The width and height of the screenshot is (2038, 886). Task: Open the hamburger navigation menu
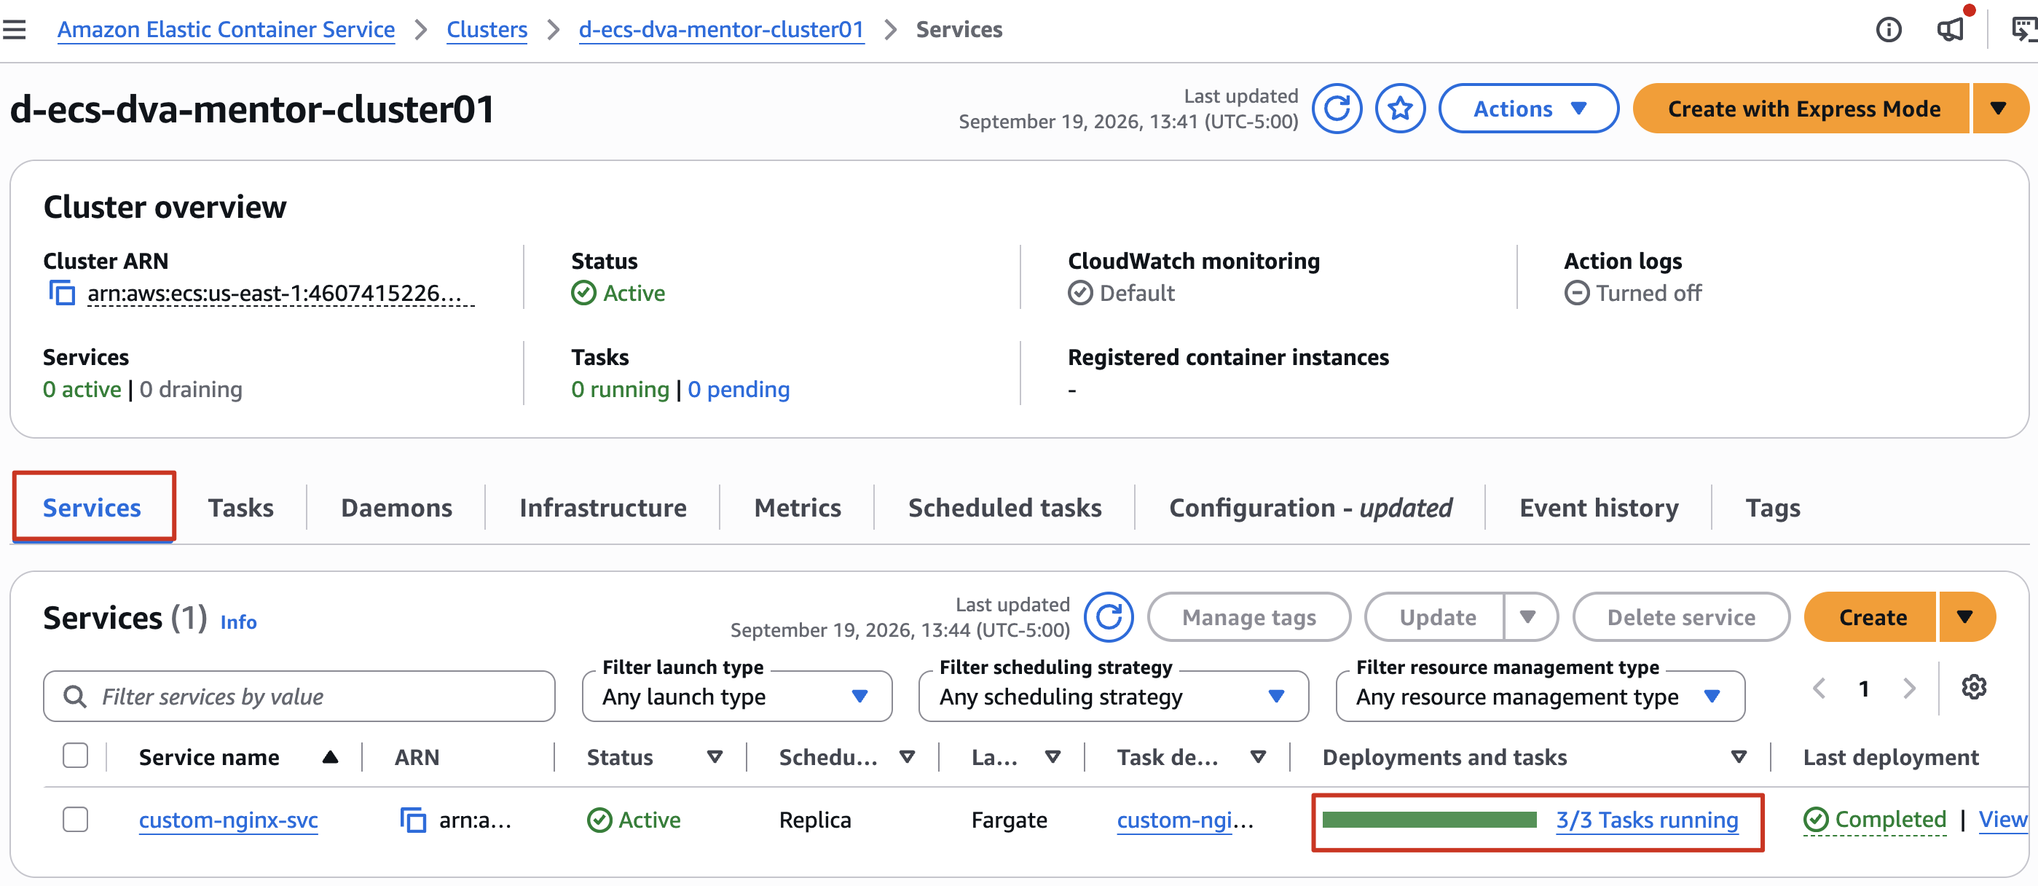coord(15,30)
